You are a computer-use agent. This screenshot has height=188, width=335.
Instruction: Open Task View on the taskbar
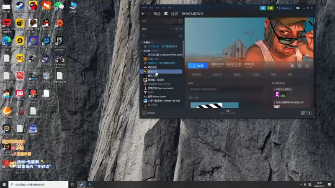[x=72, y=185]
